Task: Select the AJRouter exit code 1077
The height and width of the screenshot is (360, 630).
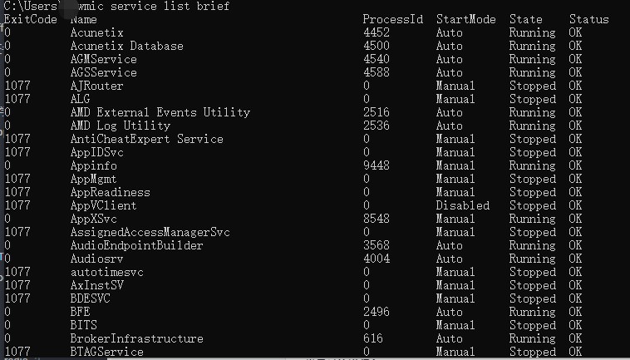Action: pyautogui.click(x=17, y=86)
